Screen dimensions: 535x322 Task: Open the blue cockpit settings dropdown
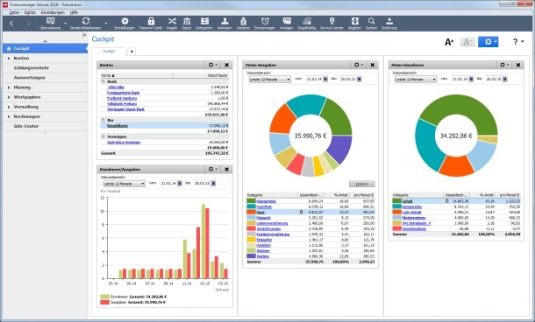(489, 42)
